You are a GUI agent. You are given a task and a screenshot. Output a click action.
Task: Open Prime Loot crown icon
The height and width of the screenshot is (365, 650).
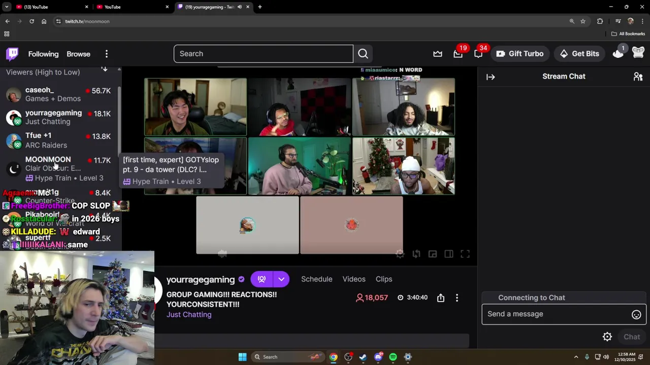438,54
